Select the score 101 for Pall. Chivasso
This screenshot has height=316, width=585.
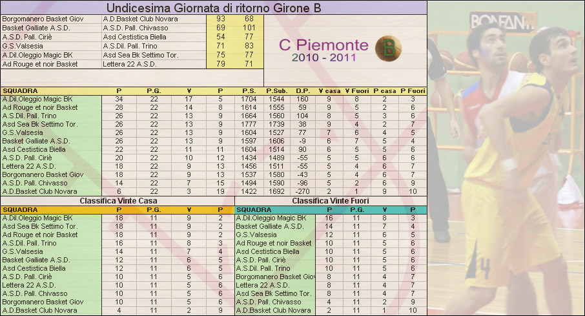tap(249, 28)
